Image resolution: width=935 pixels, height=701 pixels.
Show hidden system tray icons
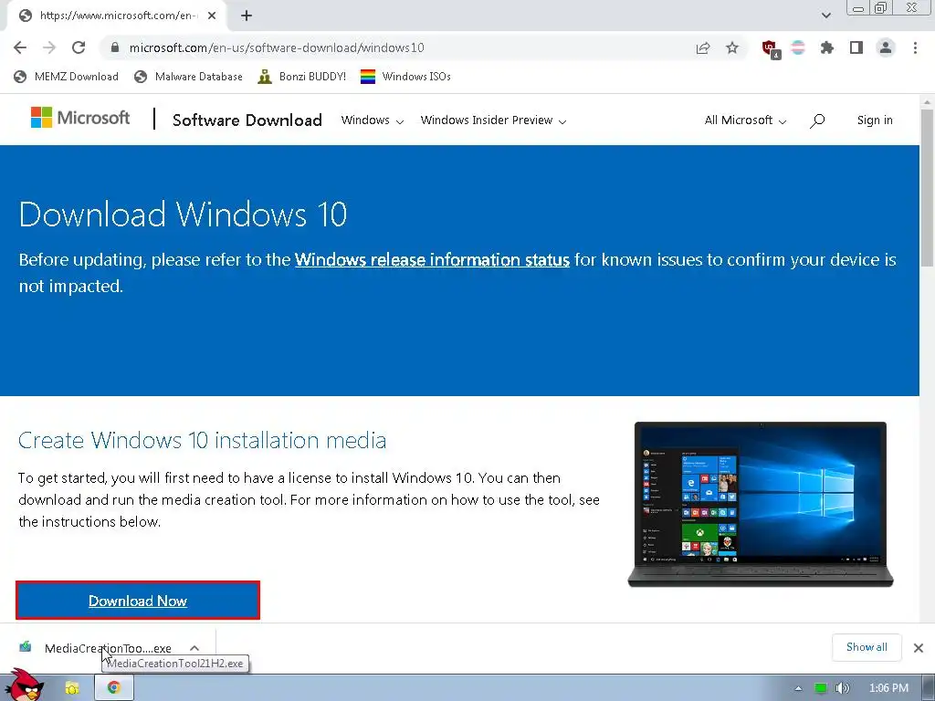pos(798,688)
